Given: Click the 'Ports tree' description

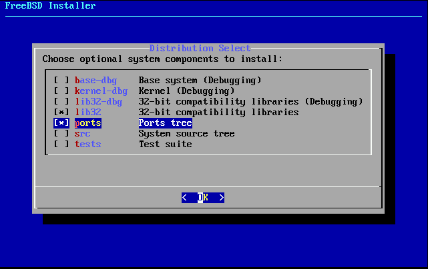Looking at the screenshot, I should 165,123.
